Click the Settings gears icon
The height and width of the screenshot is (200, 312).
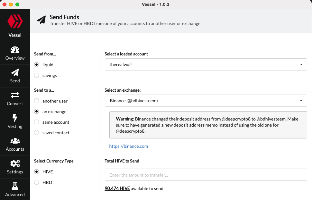click(x=15, y=163)
